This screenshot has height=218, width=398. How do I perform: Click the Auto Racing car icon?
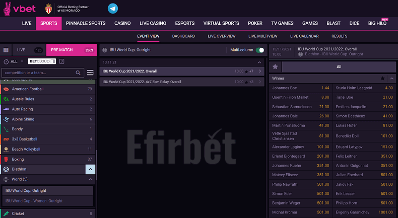click(6, 109)
